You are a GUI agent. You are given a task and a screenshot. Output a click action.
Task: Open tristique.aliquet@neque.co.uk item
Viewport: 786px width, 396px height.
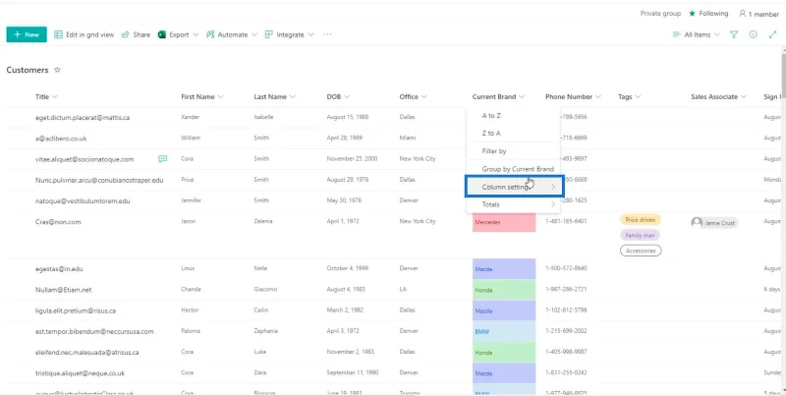[80, 373]
